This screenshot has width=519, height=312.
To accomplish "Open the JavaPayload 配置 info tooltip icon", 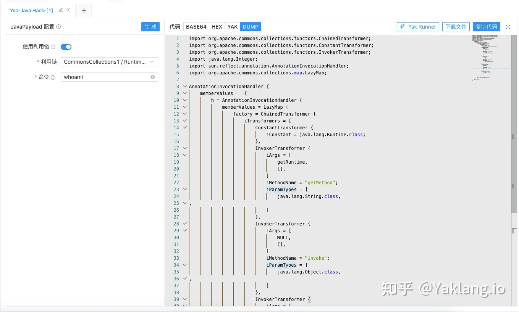I will [x=58, y=27].
